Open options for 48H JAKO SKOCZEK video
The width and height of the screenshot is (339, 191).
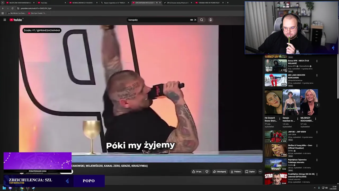[317, 75]
